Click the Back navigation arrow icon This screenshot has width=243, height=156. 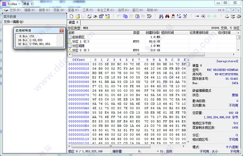coord(209,16)
